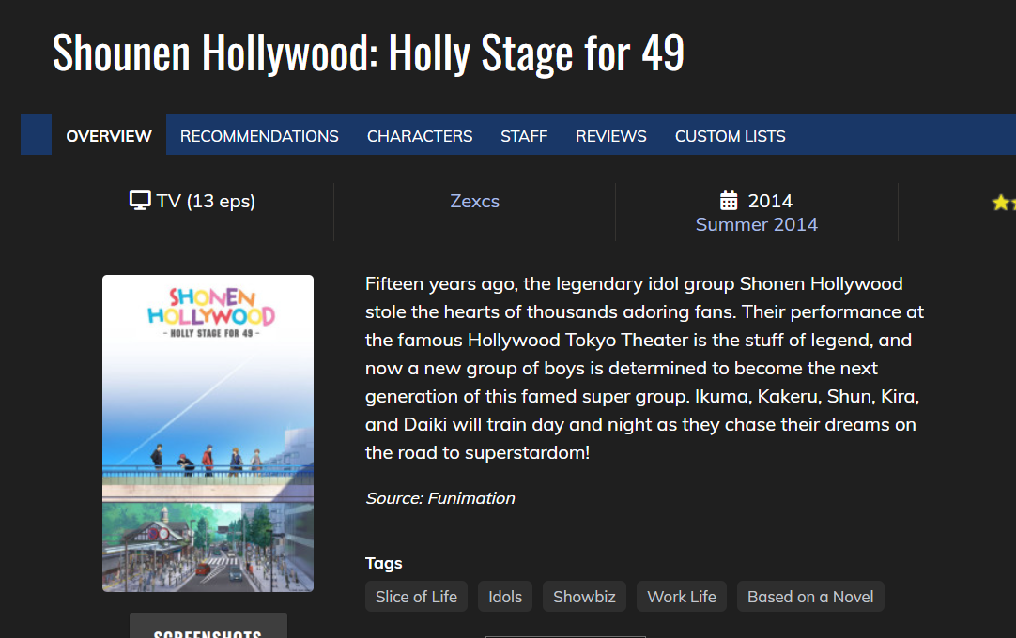
Task: Open the Shonen Hollywood cover image
Action: [x=208, y=433]
